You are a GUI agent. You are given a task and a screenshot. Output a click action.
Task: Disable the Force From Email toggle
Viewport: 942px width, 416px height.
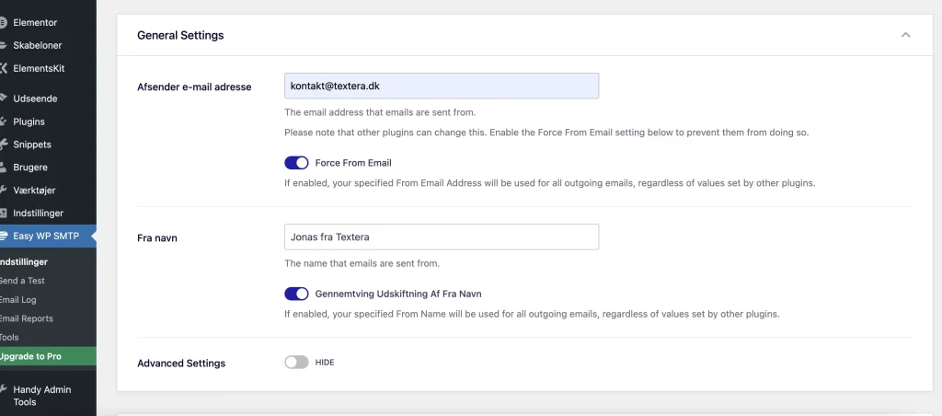(296, 163)
